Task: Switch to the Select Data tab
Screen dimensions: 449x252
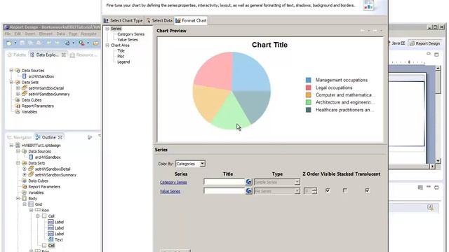Action: coord(159,20)
